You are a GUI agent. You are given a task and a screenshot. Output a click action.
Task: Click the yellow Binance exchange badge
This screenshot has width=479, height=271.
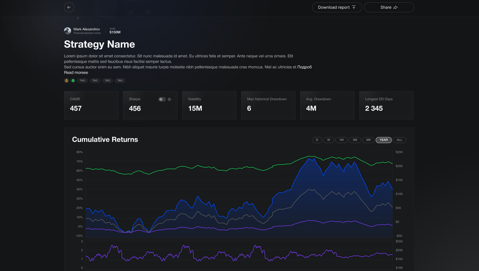[x=66, y=80]
